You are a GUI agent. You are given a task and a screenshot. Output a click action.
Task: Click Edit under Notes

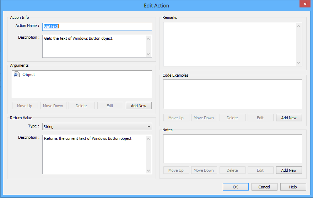coord(260,170)
